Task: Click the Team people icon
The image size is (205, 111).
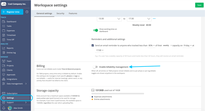Action: 4,61
